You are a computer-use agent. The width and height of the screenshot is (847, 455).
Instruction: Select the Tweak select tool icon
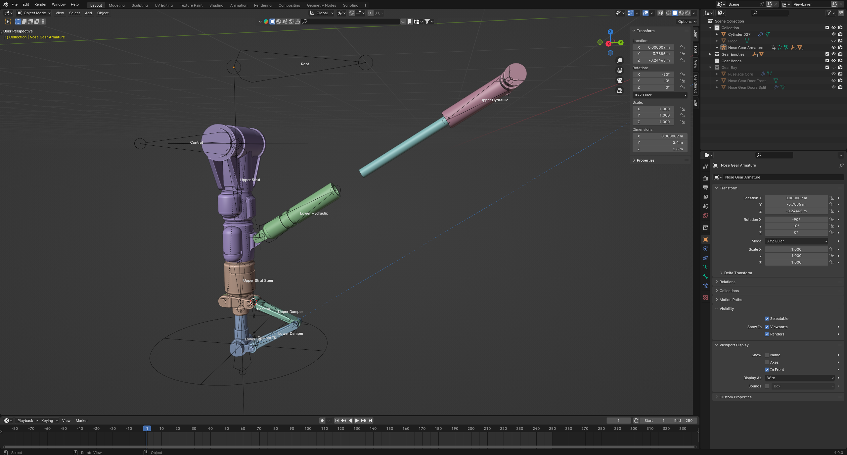(x=8, y=22)
